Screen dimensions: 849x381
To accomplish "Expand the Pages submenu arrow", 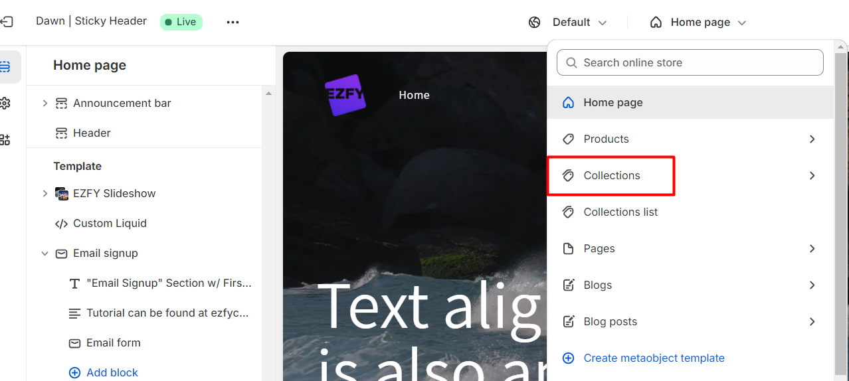I will click(812, 248).
